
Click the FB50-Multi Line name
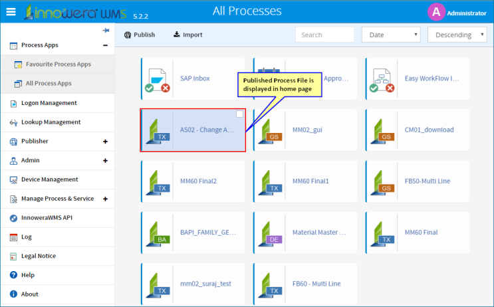tap(428, 181)
